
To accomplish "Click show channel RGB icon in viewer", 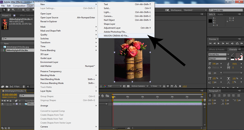I will pos(105,86).
